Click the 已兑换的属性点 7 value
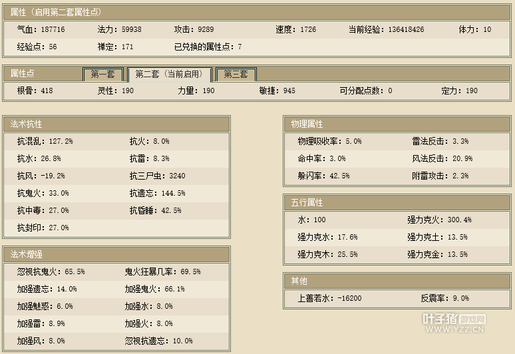 point(208,47)
